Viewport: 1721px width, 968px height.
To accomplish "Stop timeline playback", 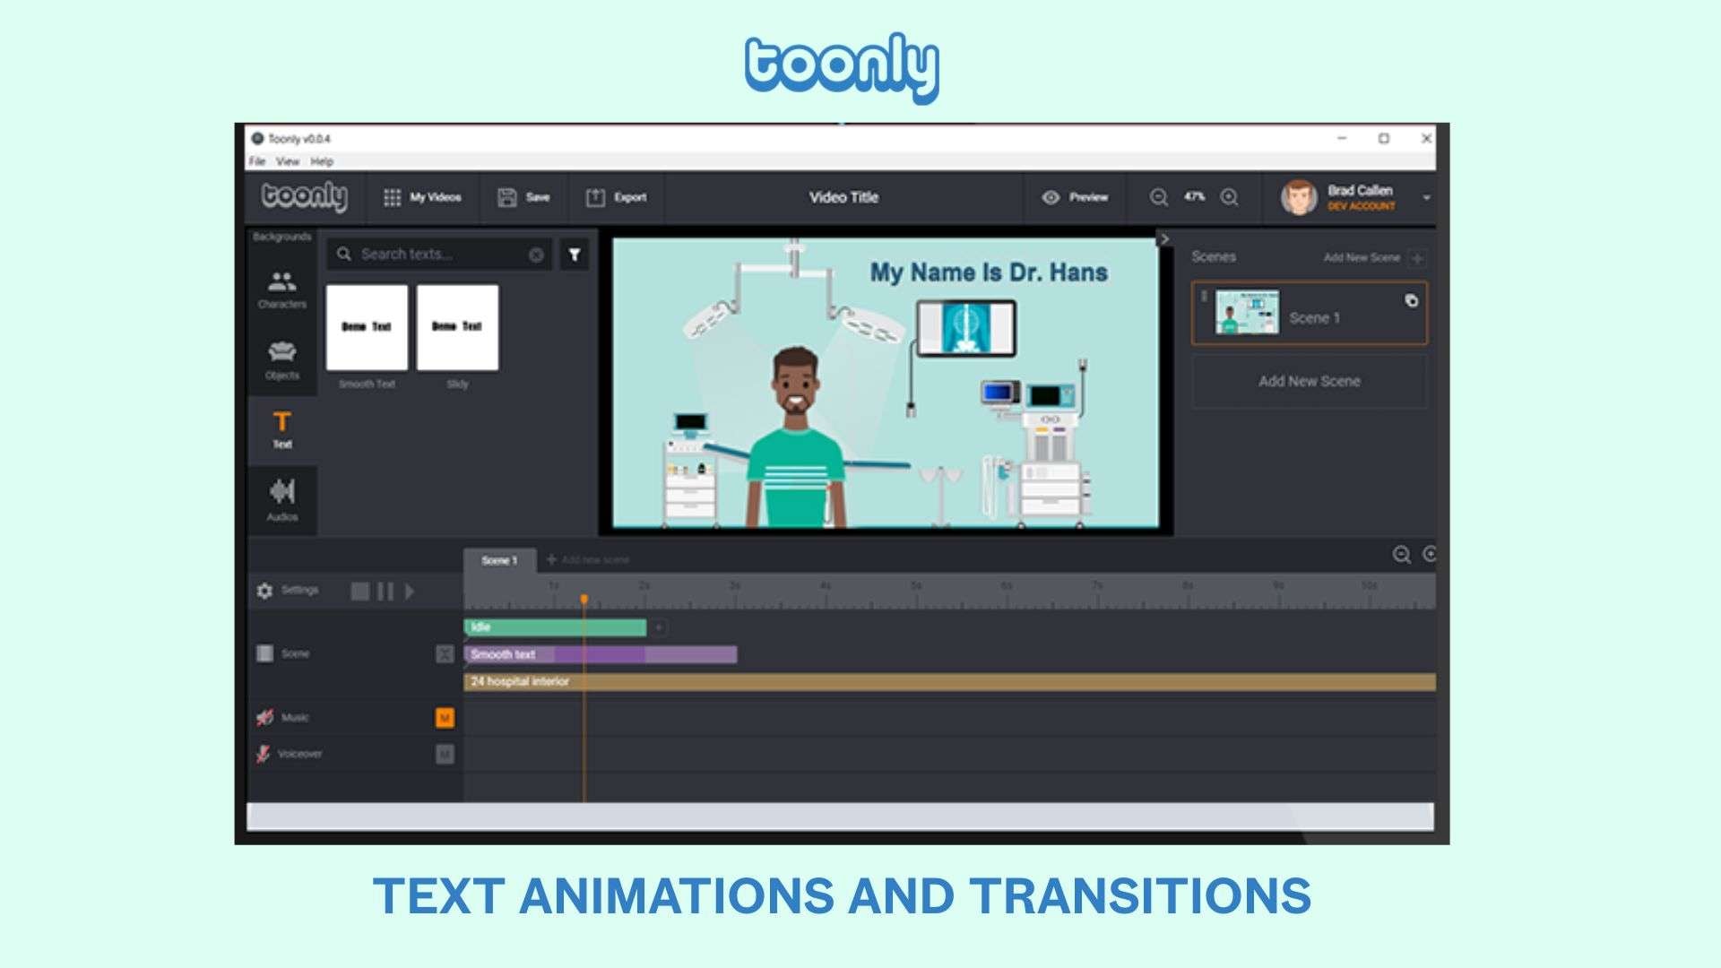I will click(x=359, y=592).
